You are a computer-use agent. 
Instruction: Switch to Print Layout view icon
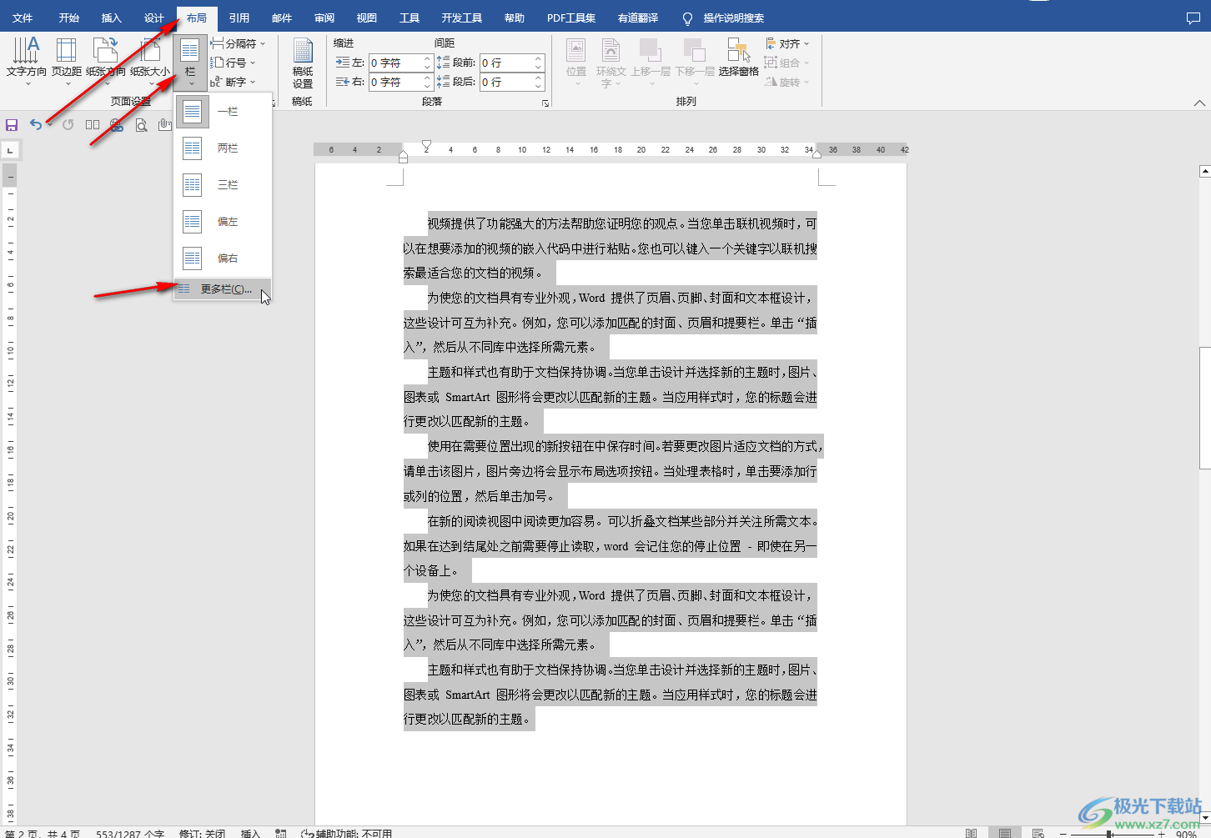point(1005,833)
